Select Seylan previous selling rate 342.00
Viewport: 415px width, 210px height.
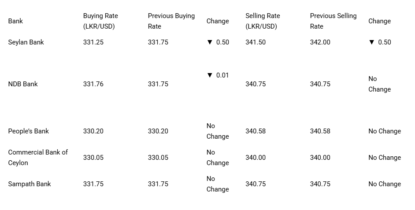(x=320, y=42)
